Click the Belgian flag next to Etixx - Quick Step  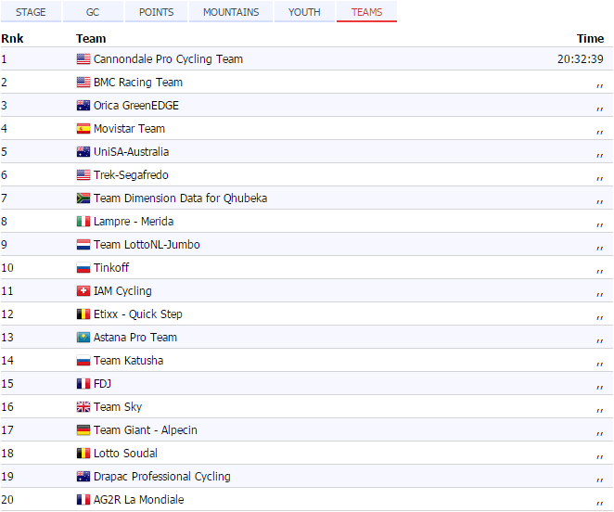click(83, 314)
